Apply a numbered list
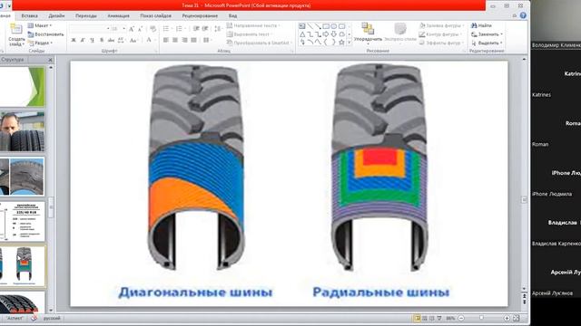Screen dimensions: 581x326 [180, 29]
